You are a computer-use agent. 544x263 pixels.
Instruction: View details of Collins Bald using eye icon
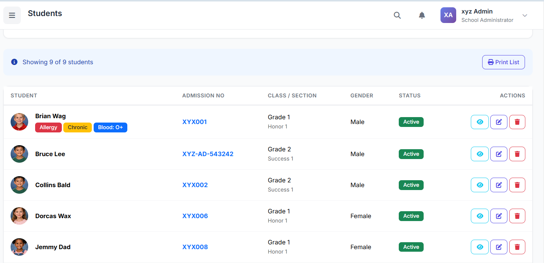480,185
